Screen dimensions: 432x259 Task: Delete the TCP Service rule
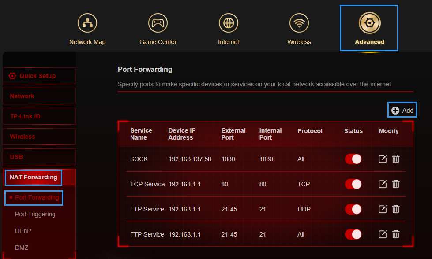pos(396,184)
